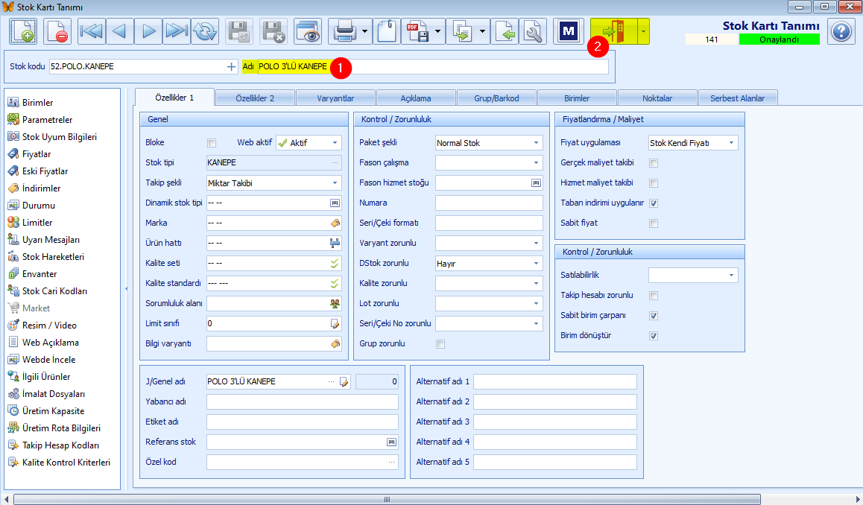Open Birimler in the sidebar
863x505 pixels.
click(37, 102)
